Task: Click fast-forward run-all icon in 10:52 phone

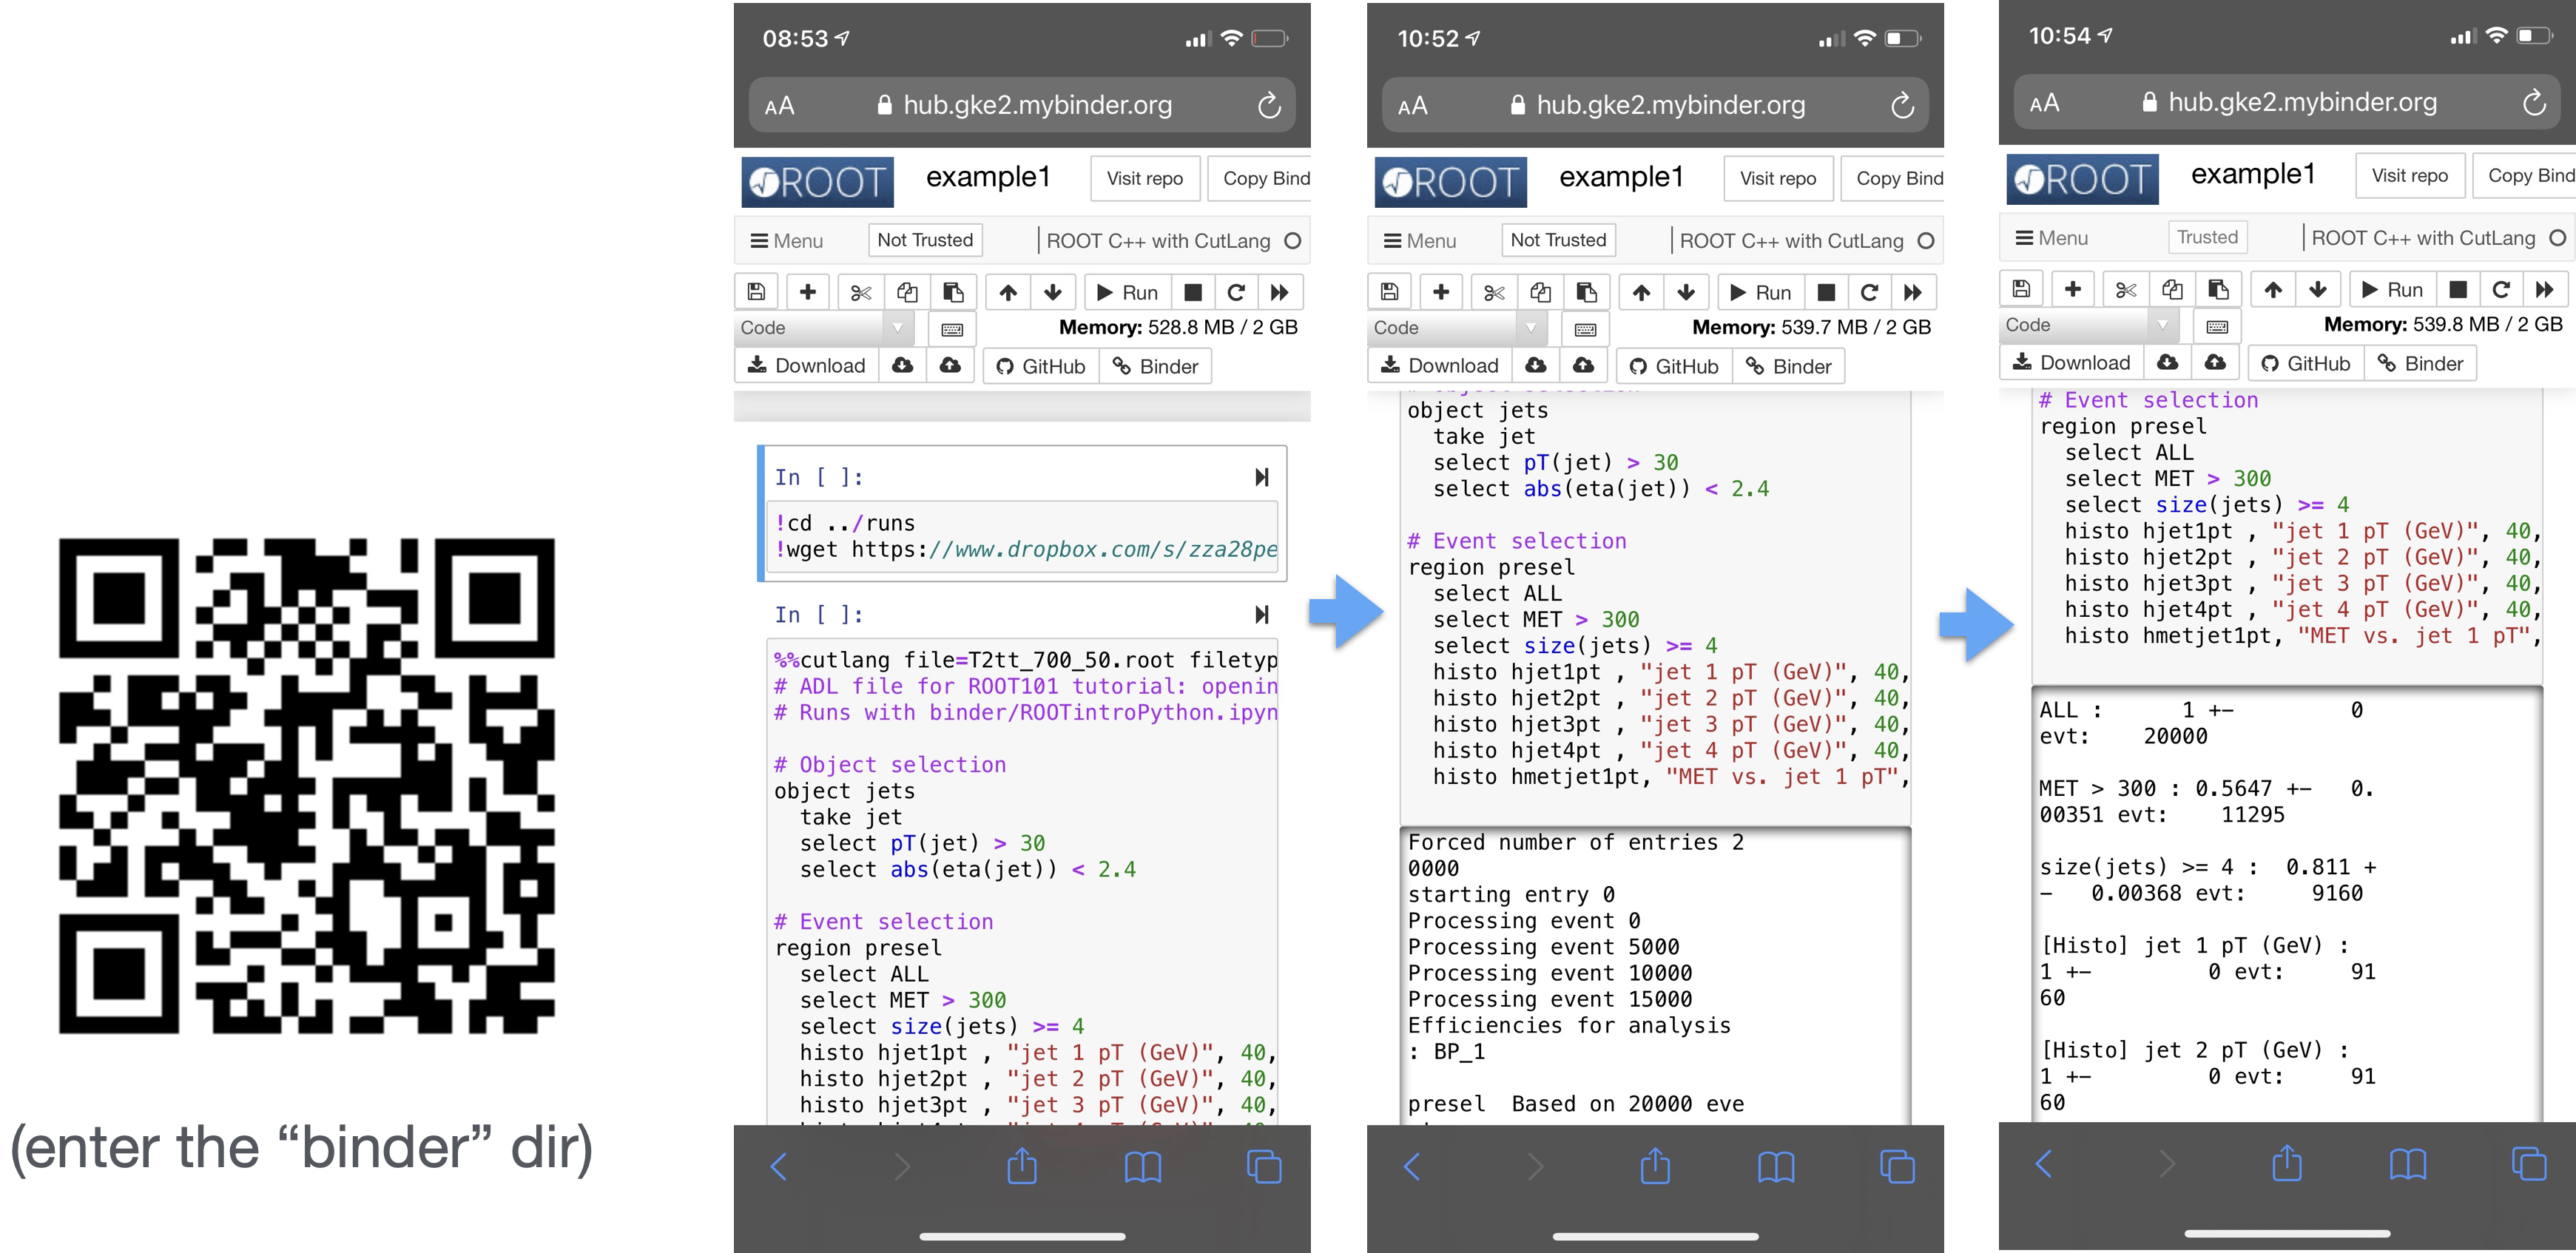Action: click(1912, 292)
